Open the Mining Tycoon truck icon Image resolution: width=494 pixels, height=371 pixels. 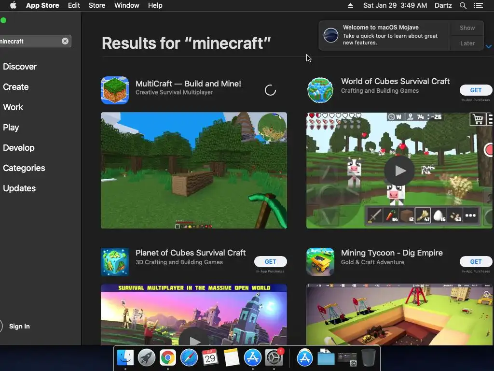click(x=320, y=262)
